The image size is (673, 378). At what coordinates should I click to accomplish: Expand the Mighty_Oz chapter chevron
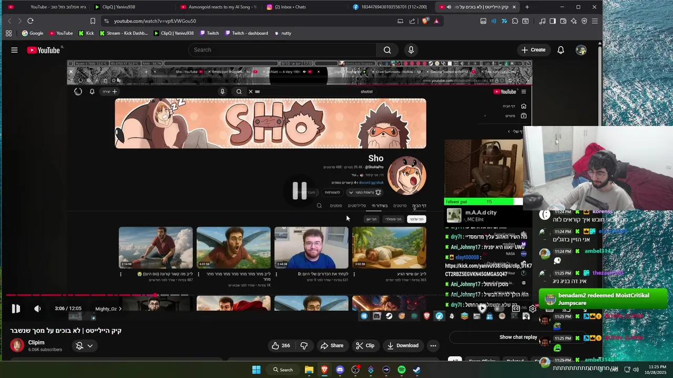coord(120,309)
